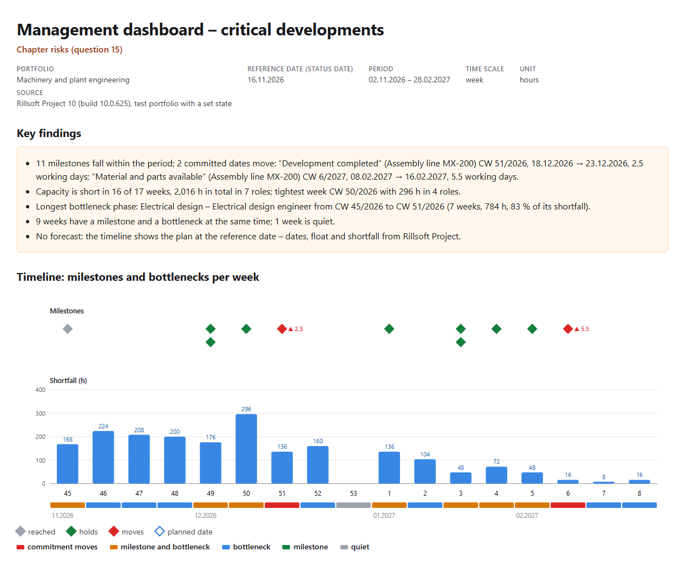Select the upper green milestone diamond above week 49

pyautogui.click(x=210, y=329)
